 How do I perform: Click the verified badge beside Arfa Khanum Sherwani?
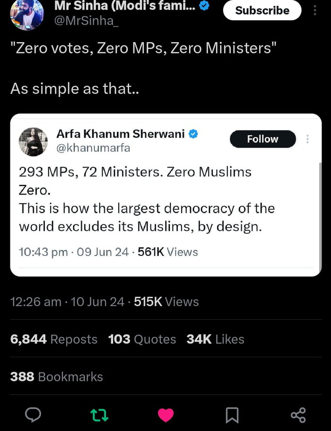coord(192,134)
